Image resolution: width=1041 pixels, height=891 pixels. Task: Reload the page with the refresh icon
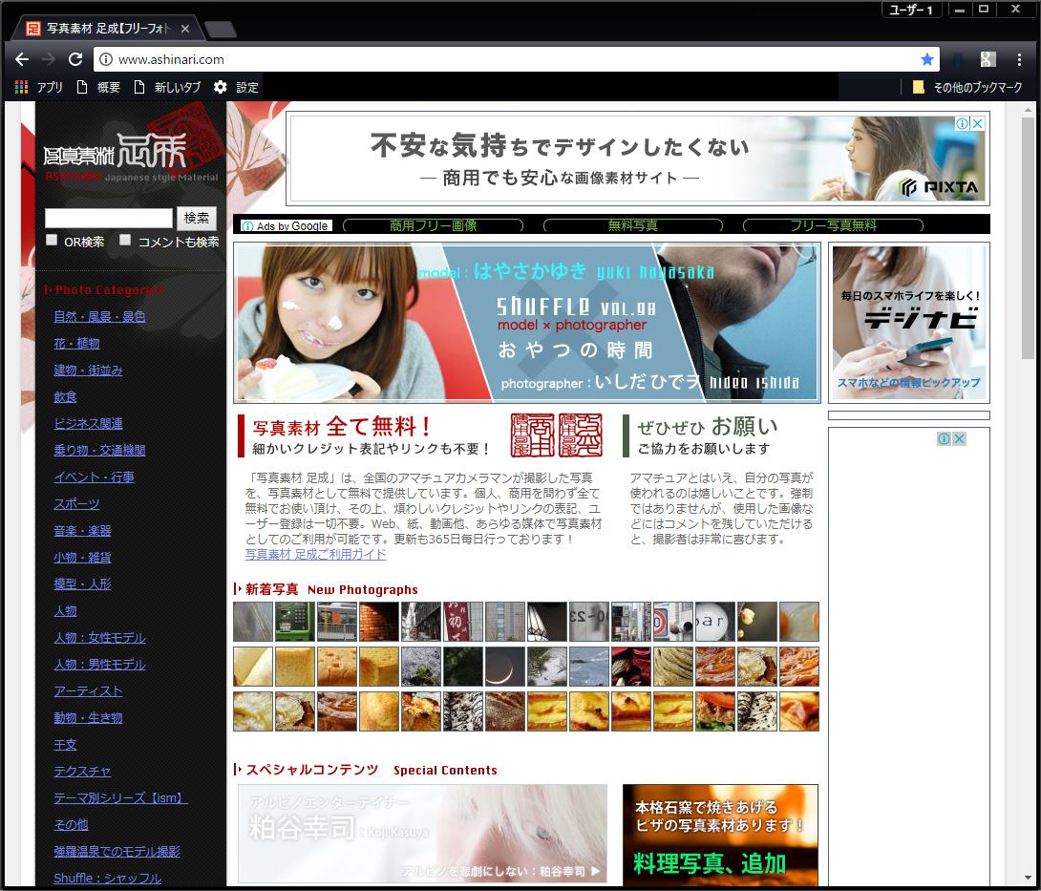[x=75, y=59]
